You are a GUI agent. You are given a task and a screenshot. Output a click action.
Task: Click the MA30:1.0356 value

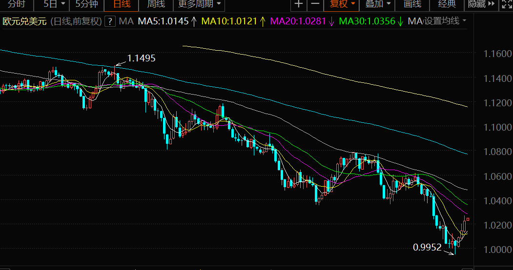tap(367, 21)
